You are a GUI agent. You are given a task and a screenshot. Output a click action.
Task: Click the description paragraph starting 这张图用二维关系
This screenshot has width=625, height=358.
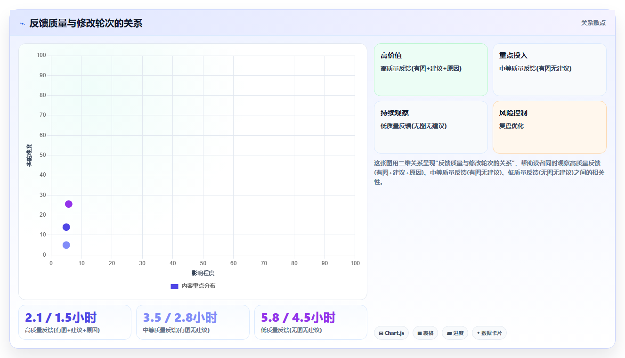click(x=489, y=172)
